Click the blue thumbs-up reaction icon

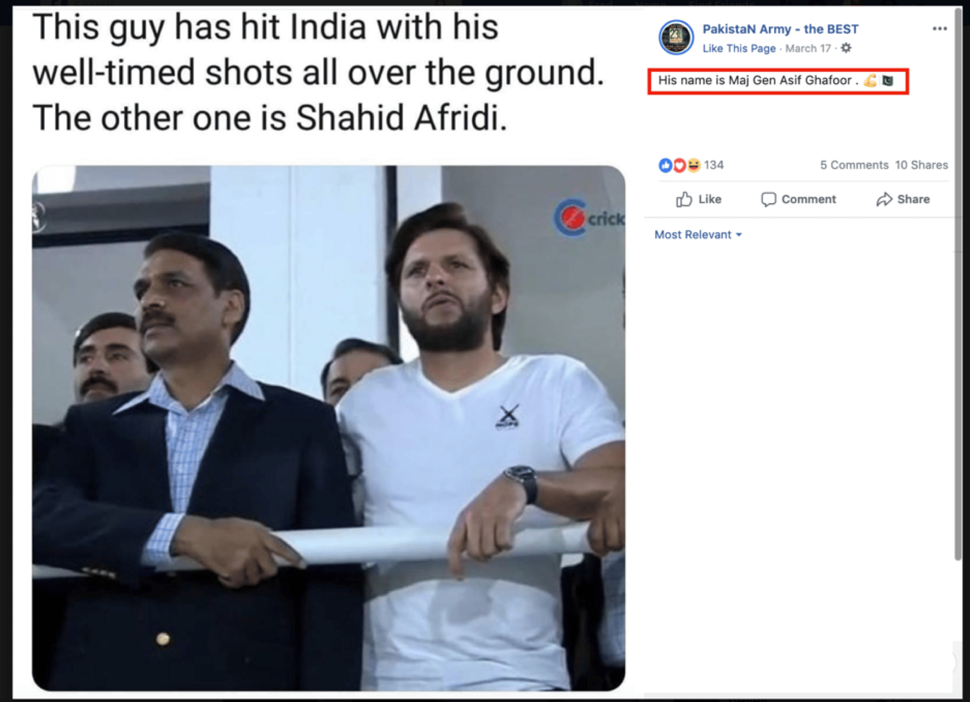coord(665,165)
